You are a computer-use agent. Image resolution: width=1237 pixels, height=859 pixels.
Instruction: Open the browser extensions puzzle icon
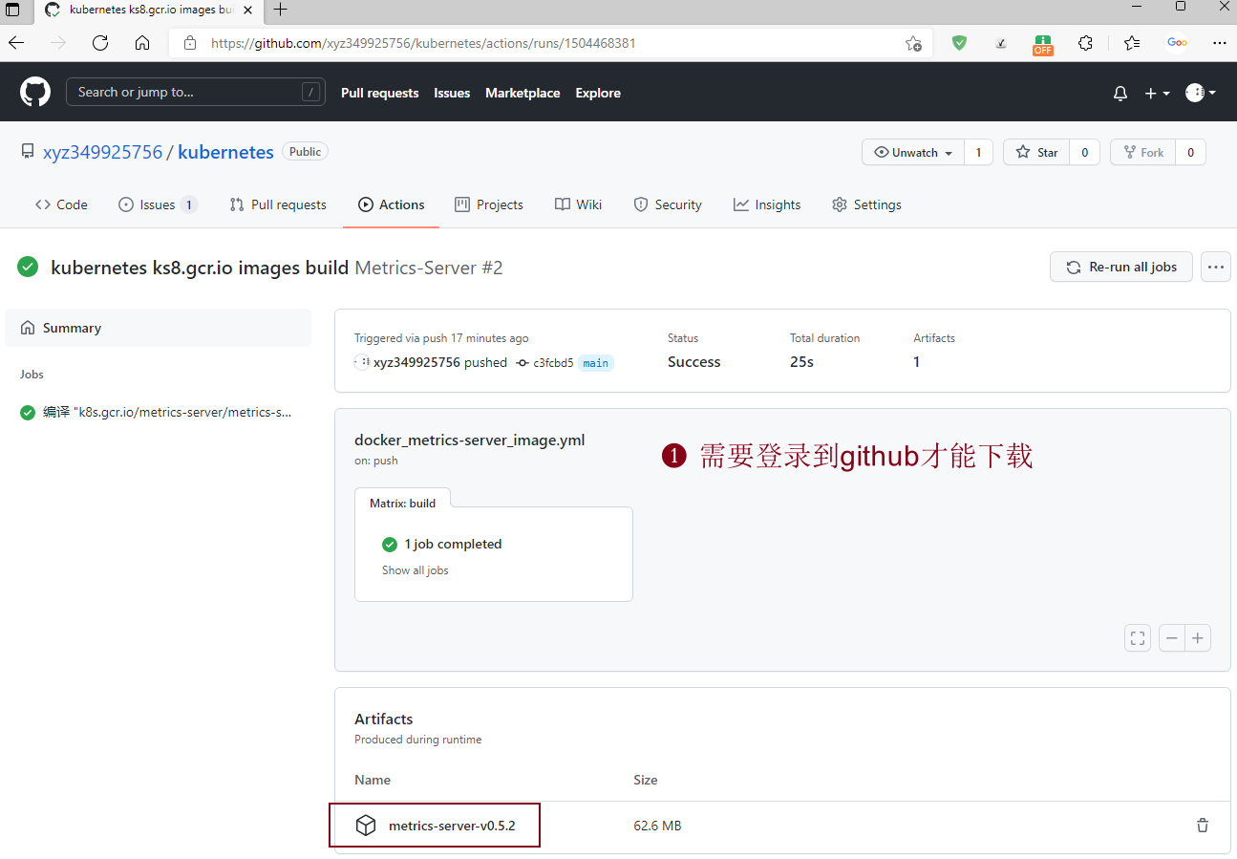(x=1085, y=43)
